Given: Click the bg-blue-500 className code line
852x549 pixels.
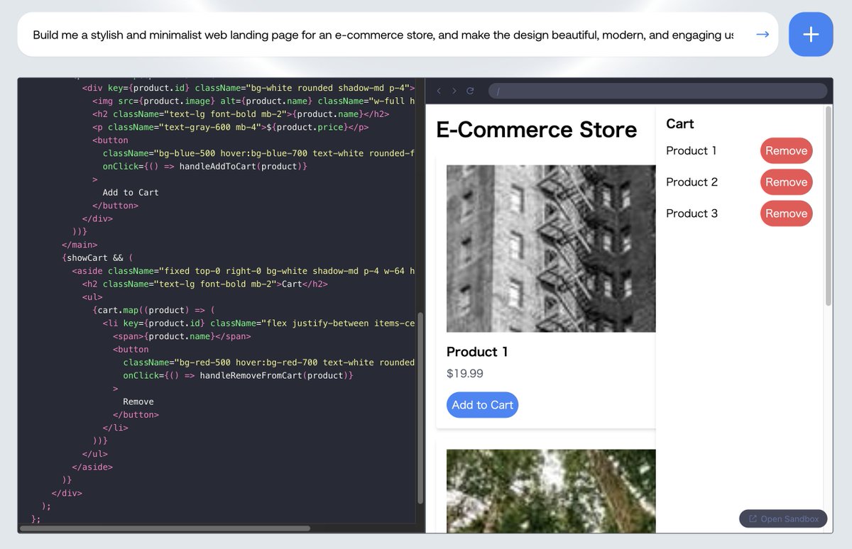Looking at the screenshot, I should [258, 153].
